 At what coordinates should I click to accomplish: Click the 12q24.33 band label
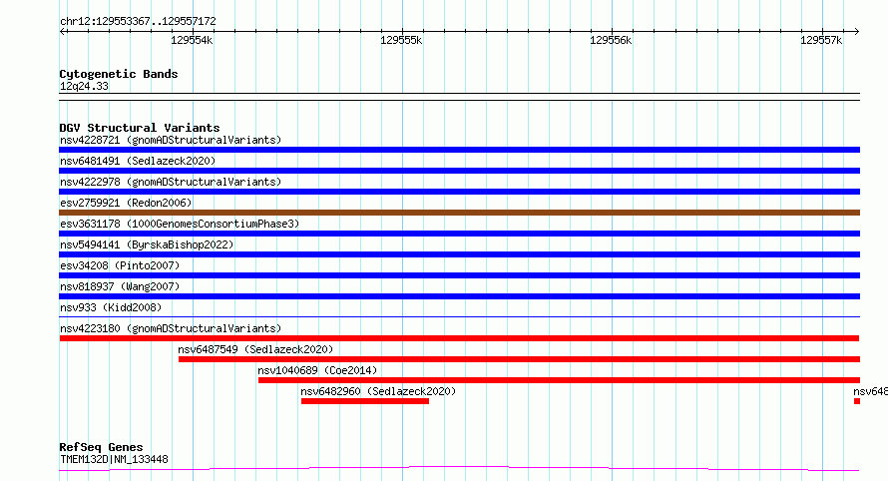[84, 86]
